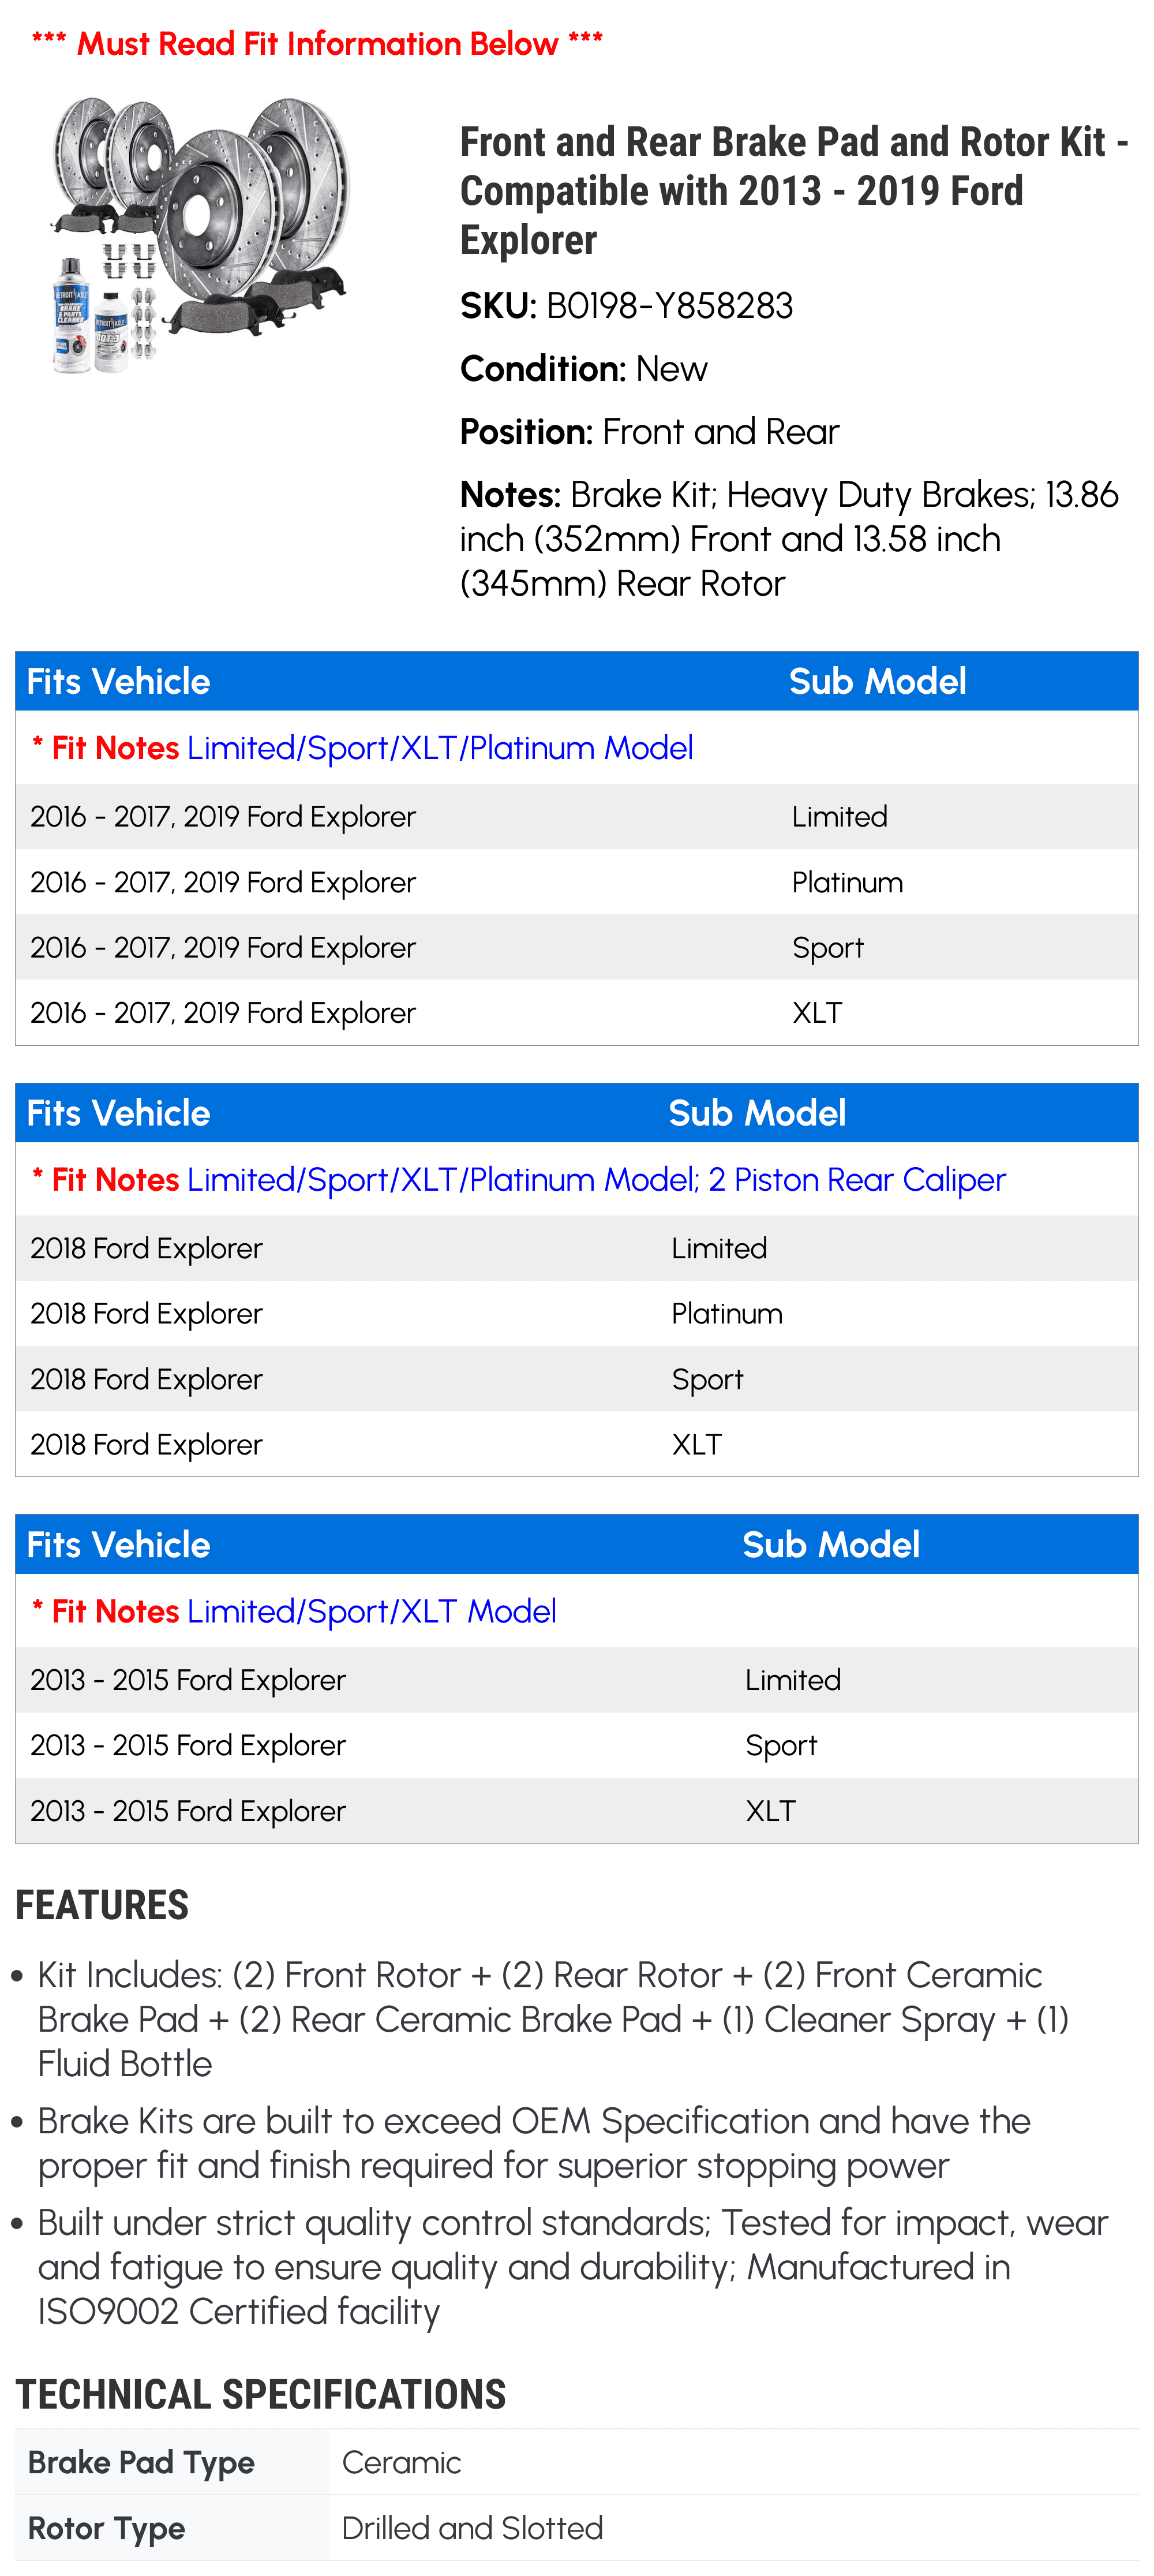Select the 2018 Ford Explorer Limited row

pos(577,1248)
